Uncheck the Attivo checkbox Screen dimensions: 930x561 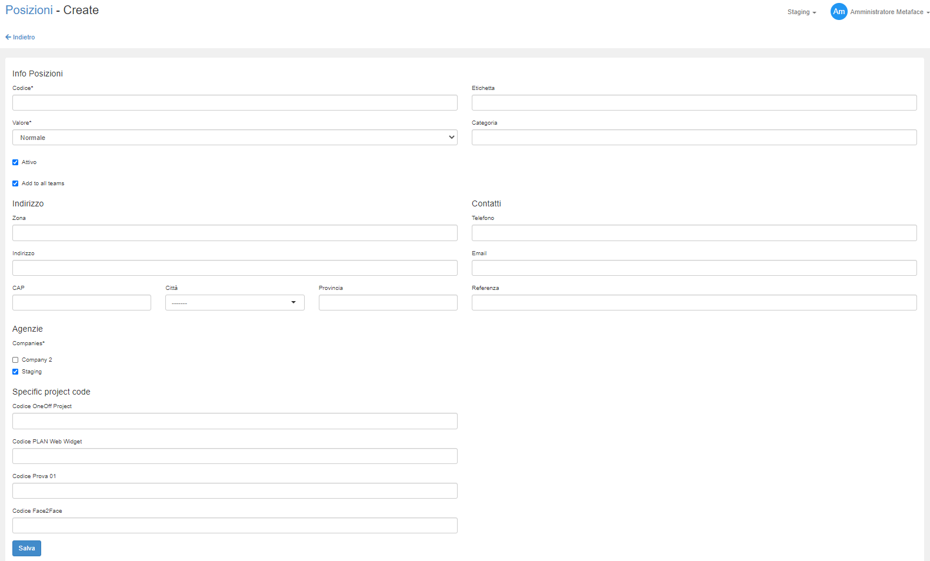15,162
